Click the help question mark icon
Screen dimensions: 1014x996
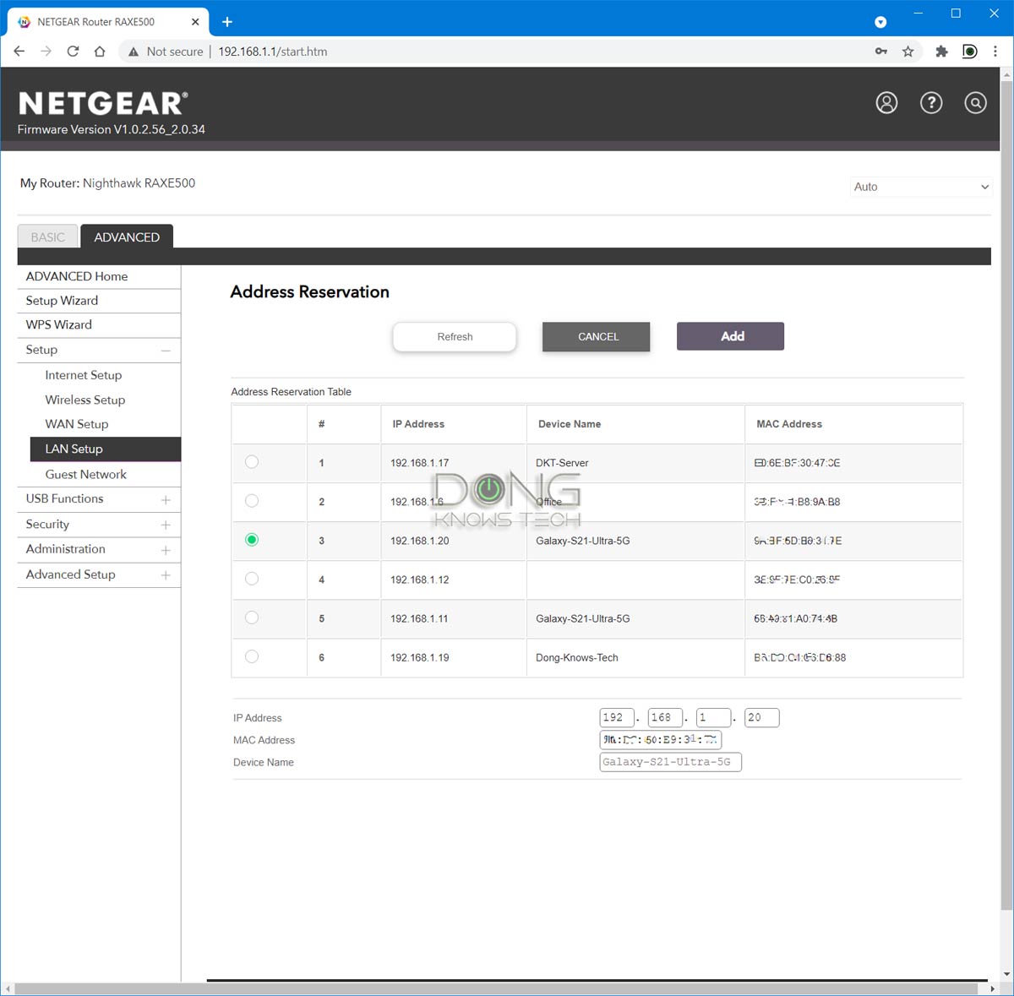click(x=931, y=103)
